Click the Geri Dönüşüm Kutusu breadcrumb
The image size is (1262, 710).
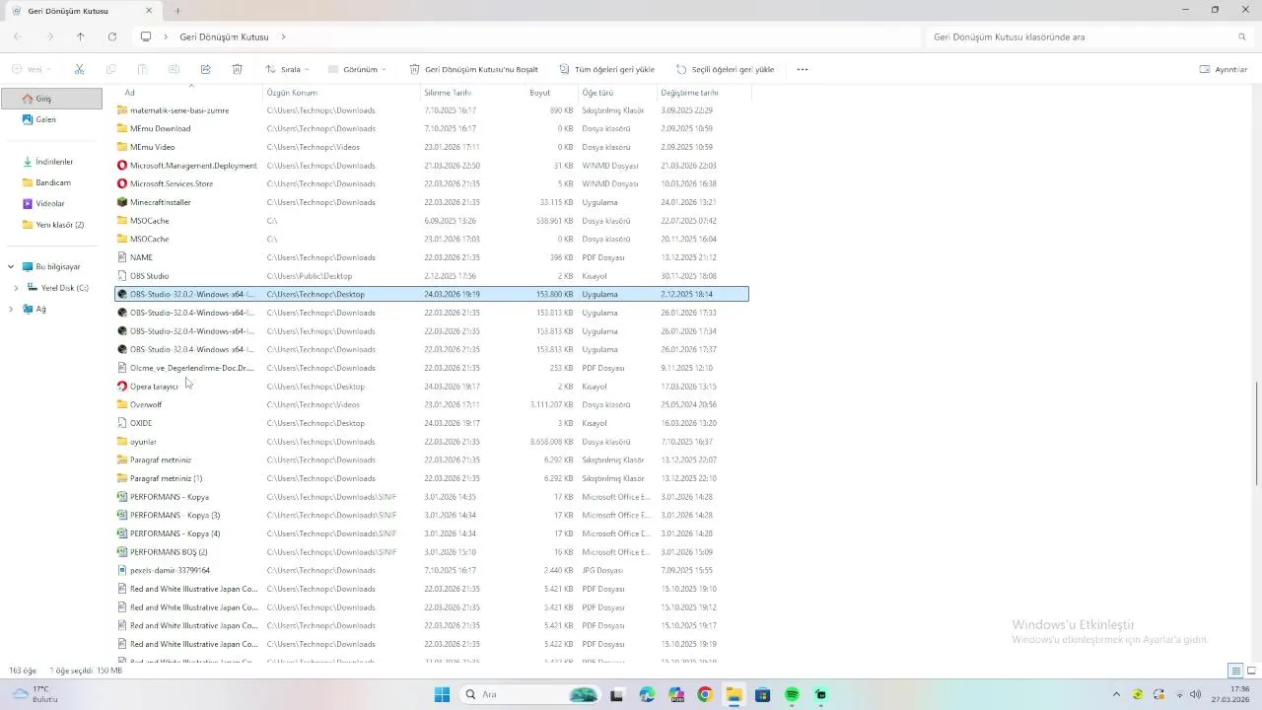pyautogui.click(x=224, y=36)
